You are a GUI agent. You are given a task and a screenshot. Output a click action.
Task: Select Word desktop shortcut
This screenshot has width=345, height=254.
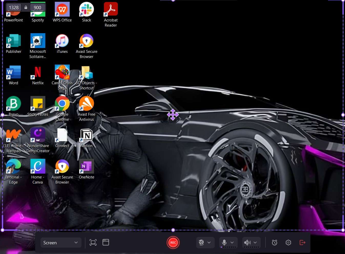pyautogui.click(x=14, y=75)
